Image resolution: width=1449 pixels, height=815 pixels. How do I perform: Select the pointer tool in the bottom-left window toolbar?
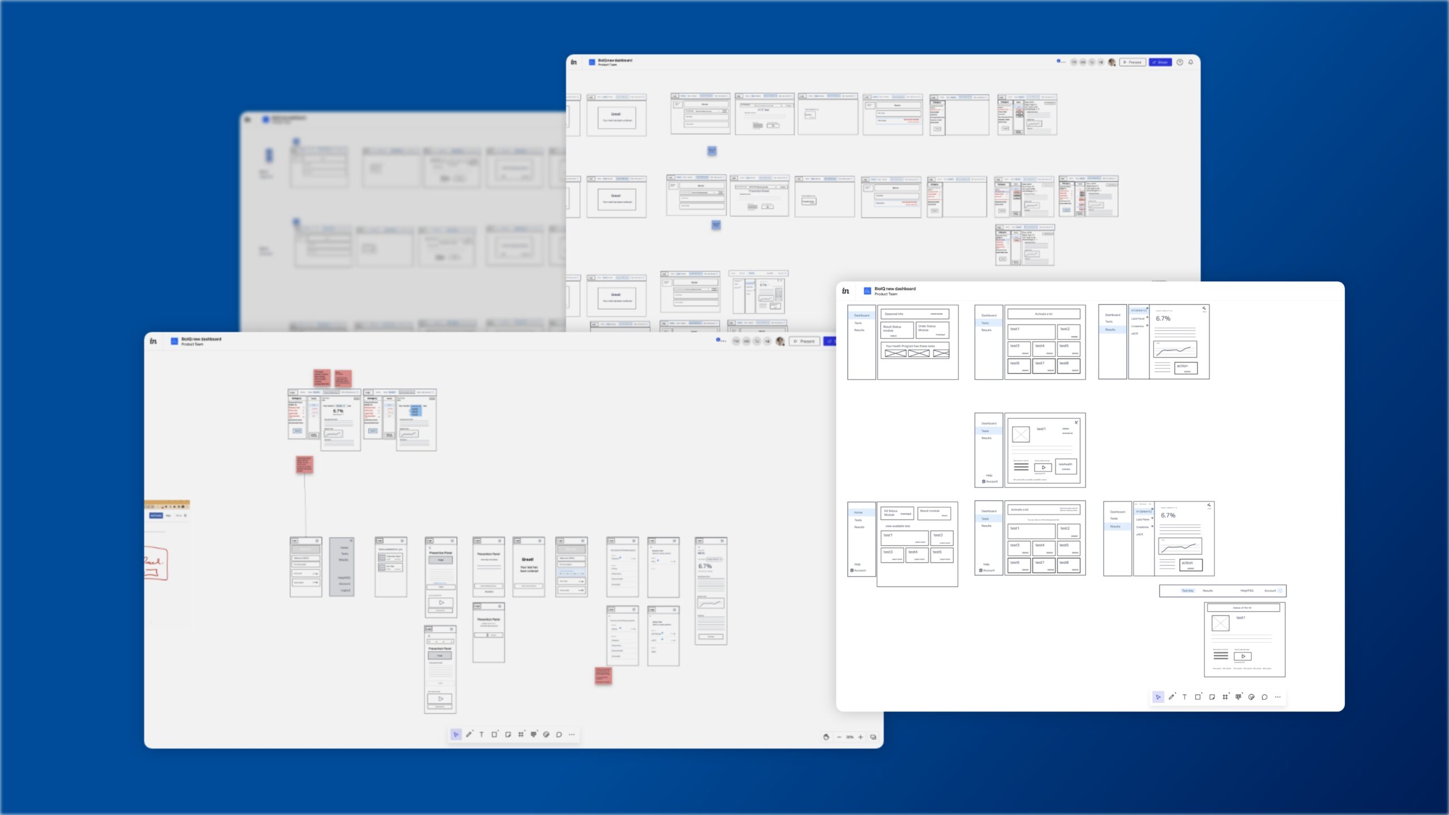coord(456,735)
